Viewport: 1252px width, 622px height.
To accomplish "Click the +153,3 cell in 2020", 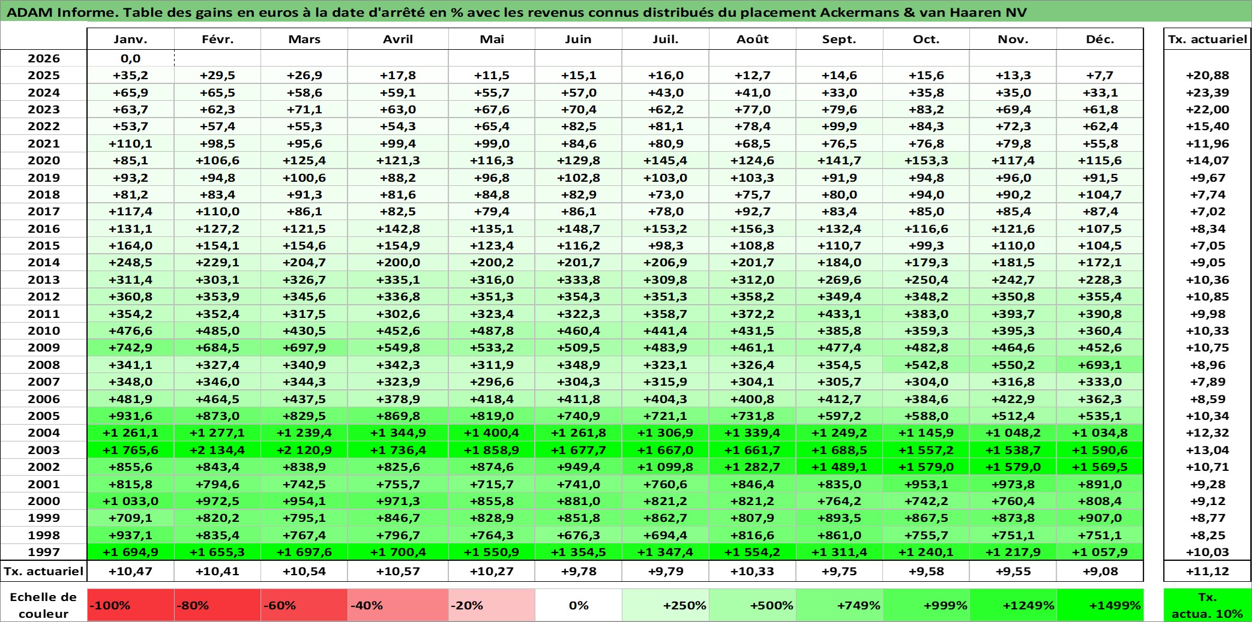I will click(x=926, y=160).
